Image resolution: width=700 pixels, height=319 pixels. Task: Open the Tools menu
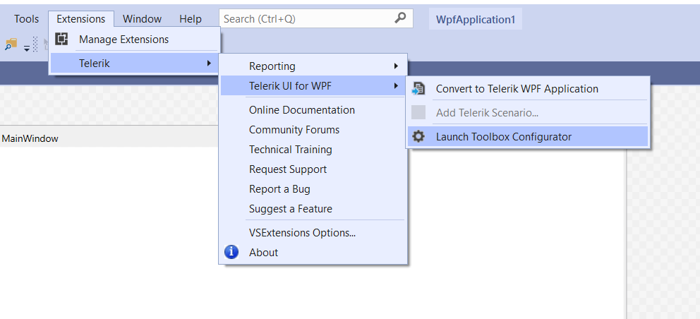[x=27, y=19]
